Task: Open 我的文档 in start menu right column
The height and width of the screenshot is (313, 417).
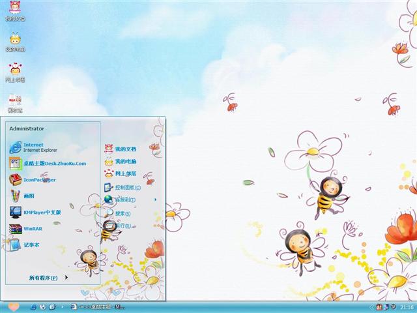Action: coord(120,149)
